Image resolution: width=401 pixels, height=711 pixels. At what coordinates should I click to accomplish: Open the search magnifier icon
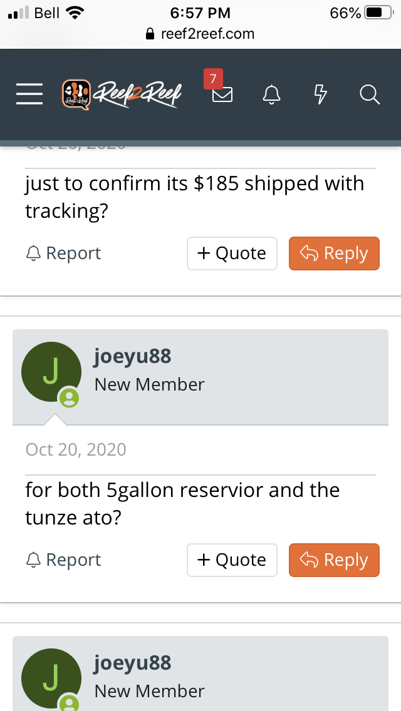[370, 95]
